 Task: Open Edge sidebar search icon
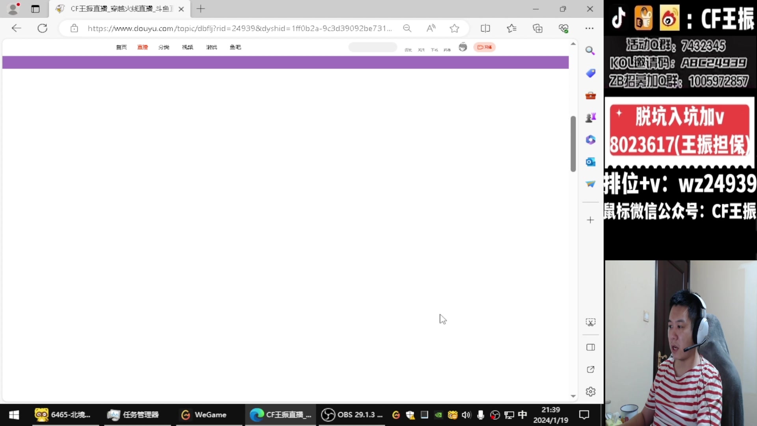590,50
